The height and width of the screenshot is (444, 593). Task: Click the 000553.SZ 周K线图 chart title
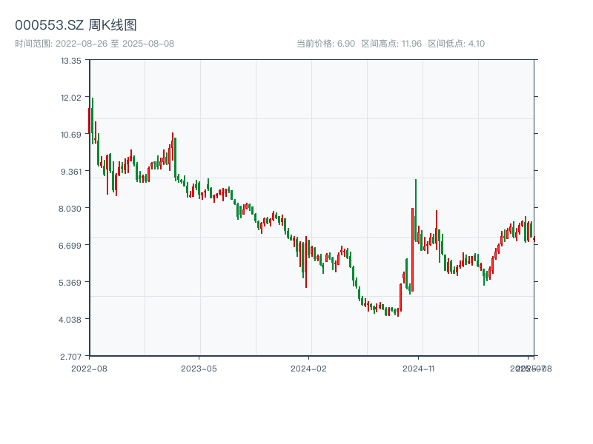click(76, 25)
